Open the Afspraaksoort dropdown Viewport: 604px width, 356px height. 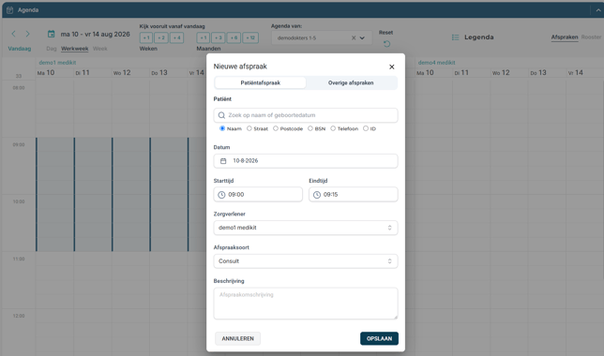click(x=306, y=261)
